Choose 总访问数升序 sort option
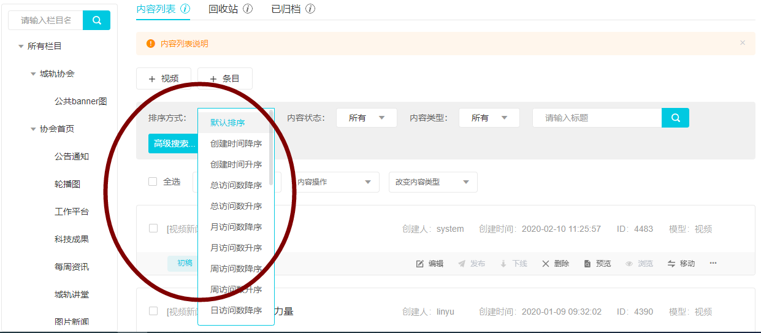Viewport: 761px width, 333px height. point(234,206)
